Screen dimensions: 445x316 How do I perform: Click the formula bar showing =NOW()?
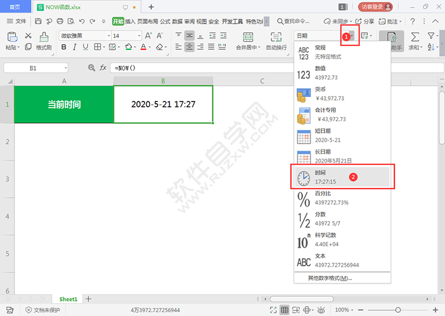[x=202, y=68]
